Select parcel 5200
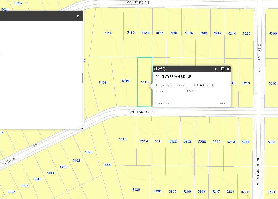This screenshot has width=278, height=199. click(x=174, y=33)
